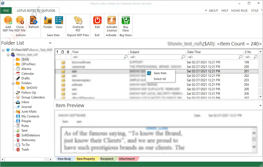Switch to the Item Body tab

(64, 159)
